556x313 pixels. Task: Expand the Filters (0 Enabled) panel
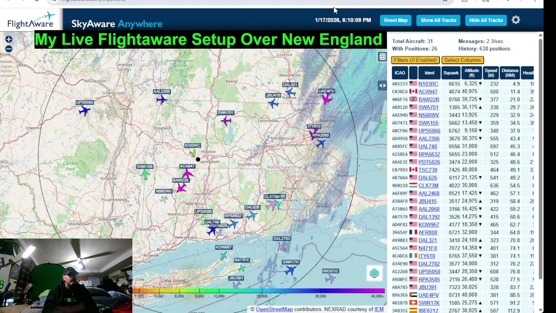pyautogui.click(x=416, y=60)
